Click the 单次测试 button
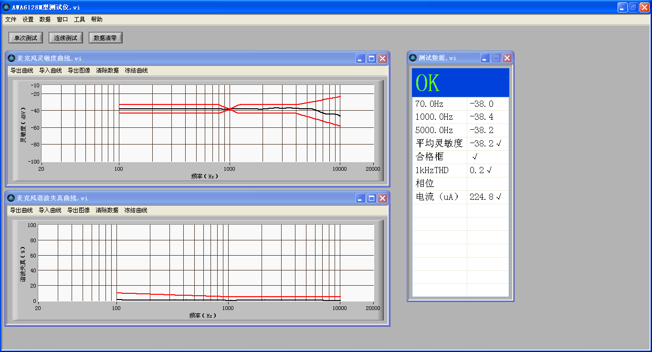Image resolution: width=652 pixels, height=352 pixels. coord(26,38)
